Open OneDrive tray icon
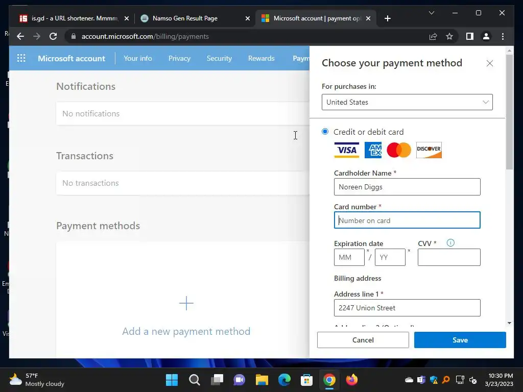Image resolution: width=523 pixels, height=392 pixels. pos(409,380)
